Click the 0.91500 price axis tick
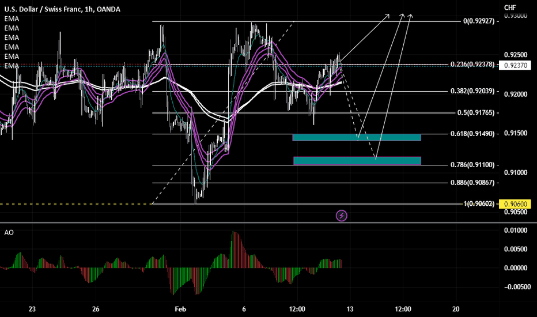 pos(516,133)
